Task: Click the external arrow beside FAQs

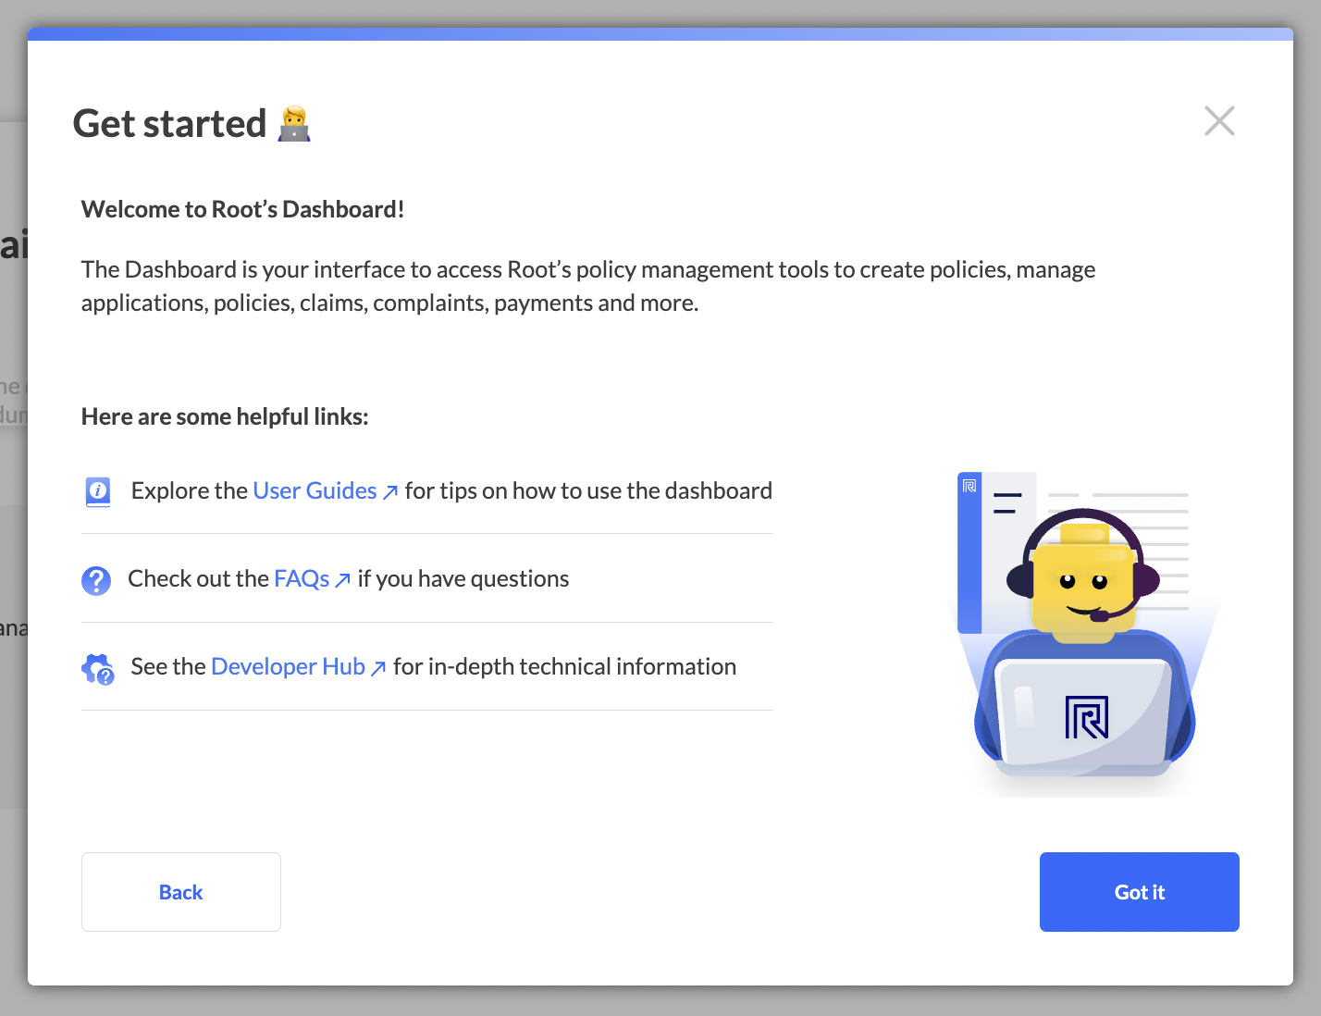Action: click(x=342, y=580)
